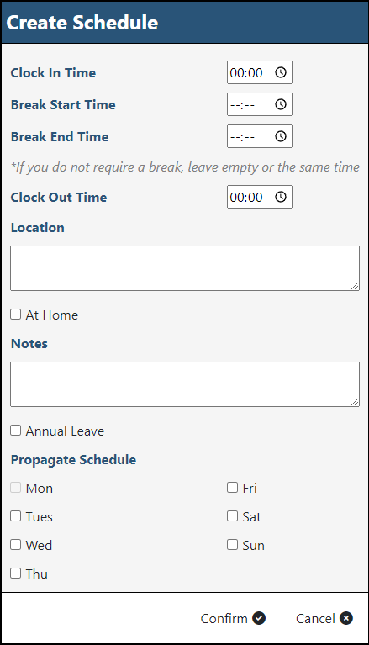This screenshot has height=645, width=369.
Task: Open the Break Start Time clock icon
Action: [x=281, y=104]
